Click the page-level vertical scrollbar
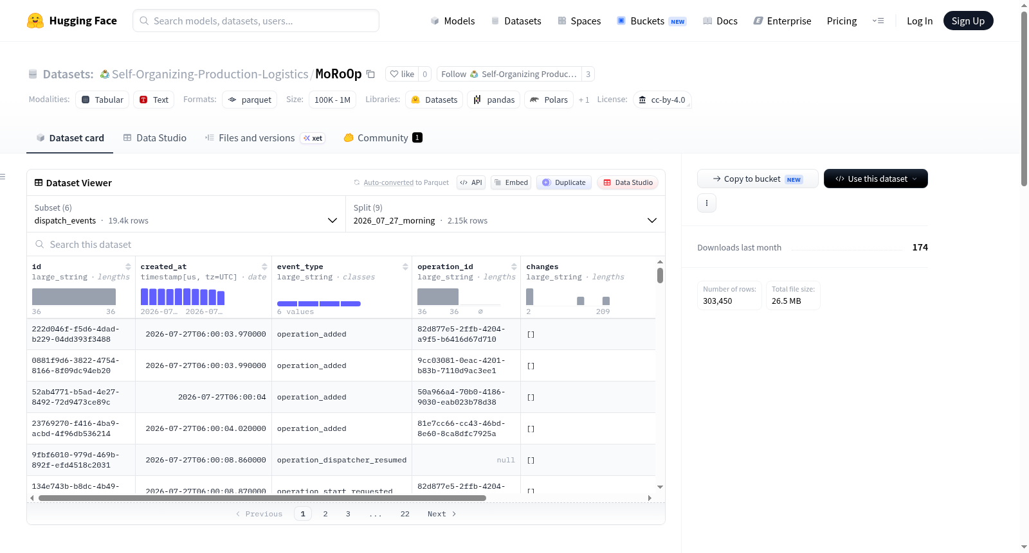The width and height of the screenshot is (1029, 553). 1024,99
